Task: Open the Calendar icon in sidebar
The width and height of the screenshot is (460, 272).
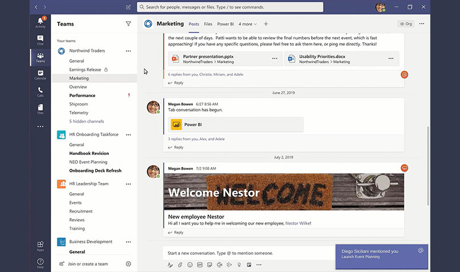Action: [x=40, y=74]
